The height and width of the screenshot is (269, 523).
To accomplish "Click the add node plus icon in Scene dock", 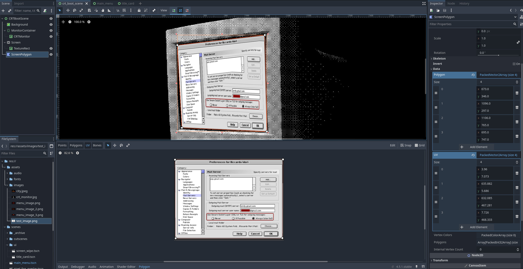I will coord(3,11).
